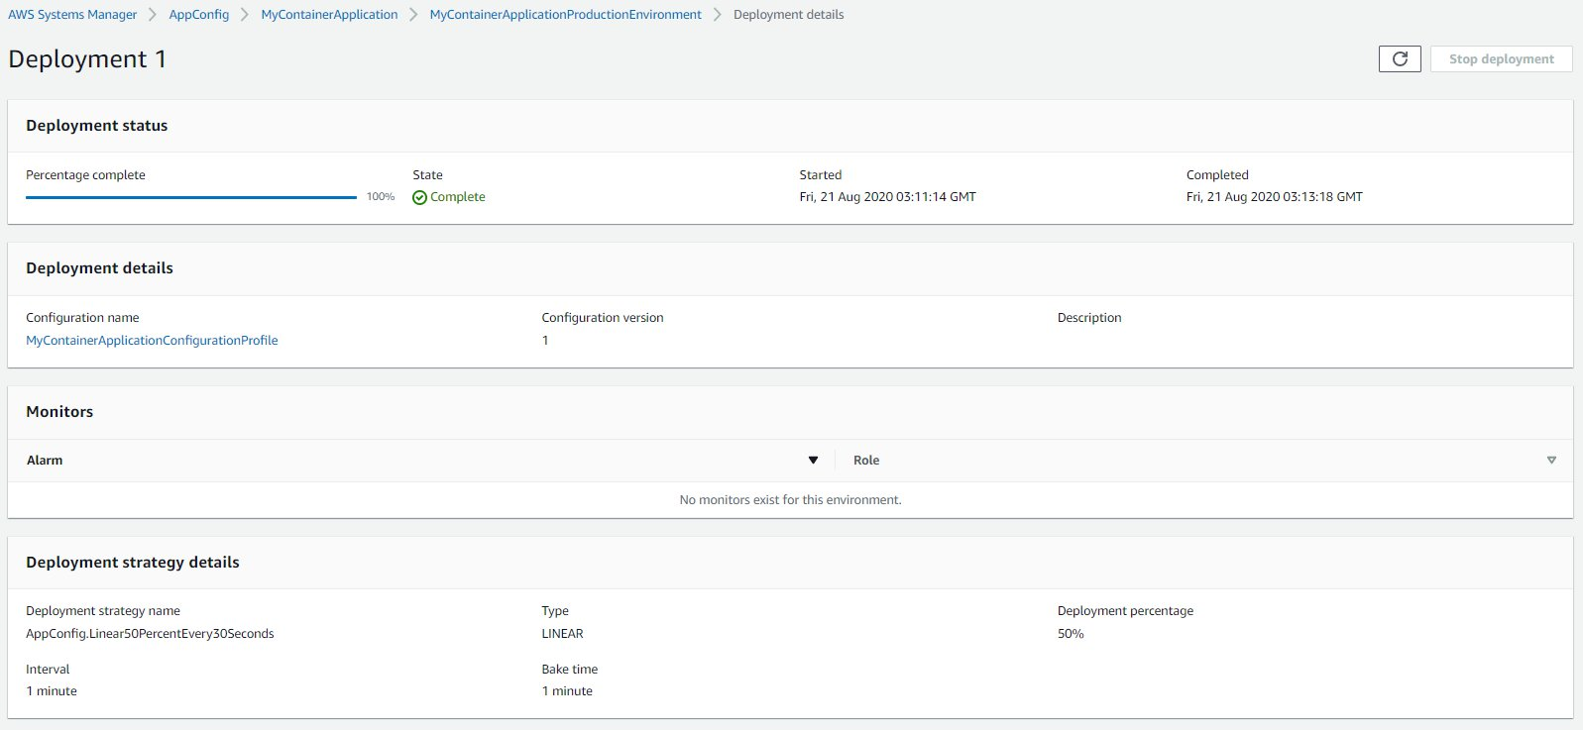Select AppConfig.Linear50PercentEvery30Seconds strategy name
Viewport: 1583px width, 730px height.
coord(150,633)
